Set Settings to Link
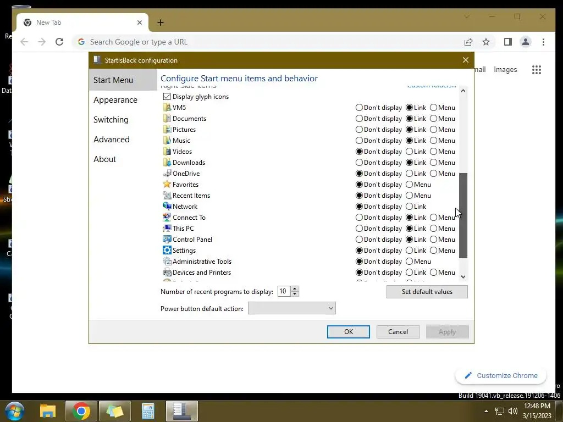Image resolution: width=563 pixels, height=422 pixels. (x=409, y=251)
